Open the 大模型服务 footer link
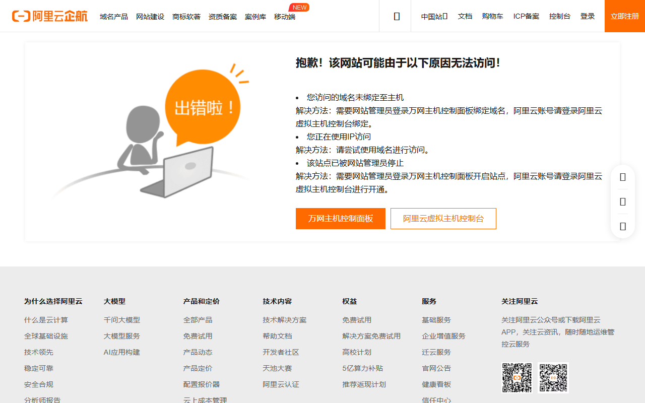 click(x=122, y=336)
